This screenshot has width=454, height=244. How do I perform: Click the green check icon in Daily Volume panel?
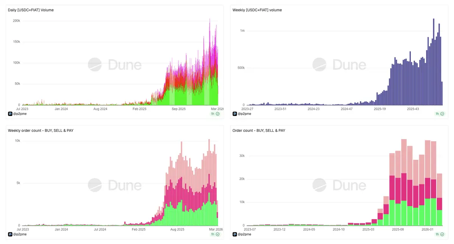tap(218, 114)
